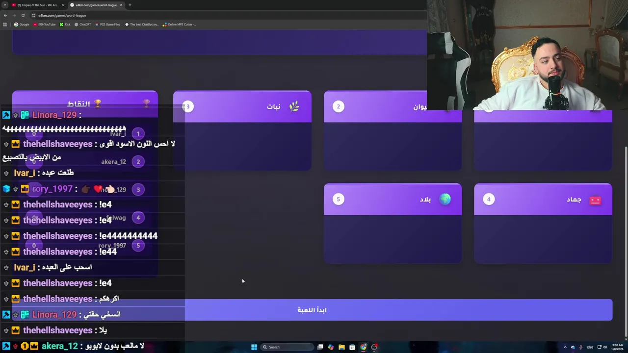Open Task View from taskbar
628x353 pixels.
pos(320,347)
